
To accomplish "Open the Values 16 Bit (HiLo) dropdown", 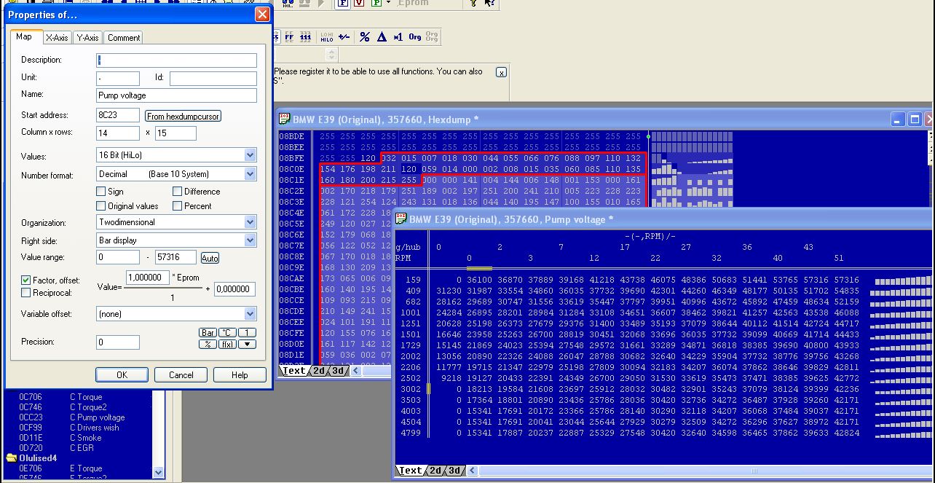I will tap(250, 155).
